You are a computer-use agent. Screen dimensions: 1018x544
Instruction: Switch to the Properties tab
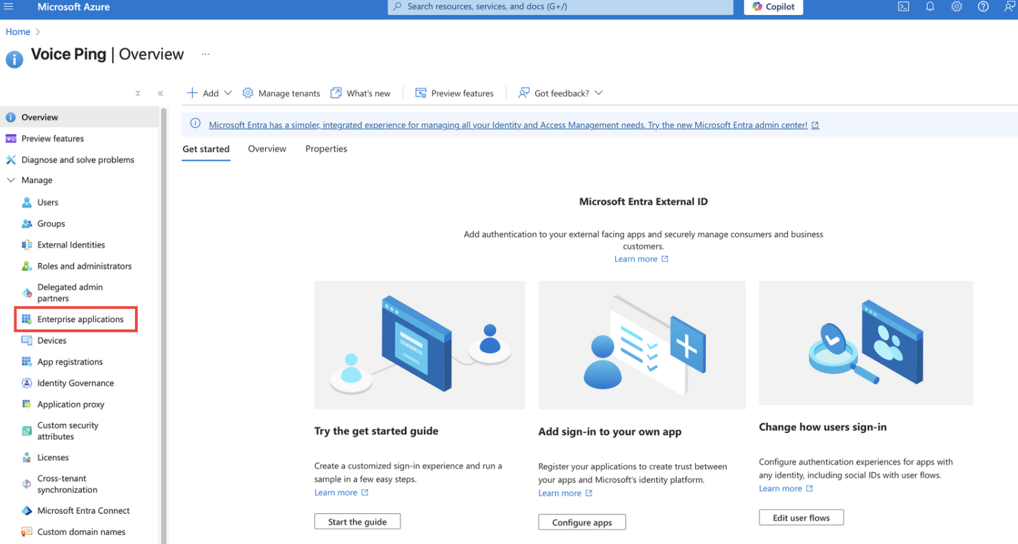[x=325, y=149]
